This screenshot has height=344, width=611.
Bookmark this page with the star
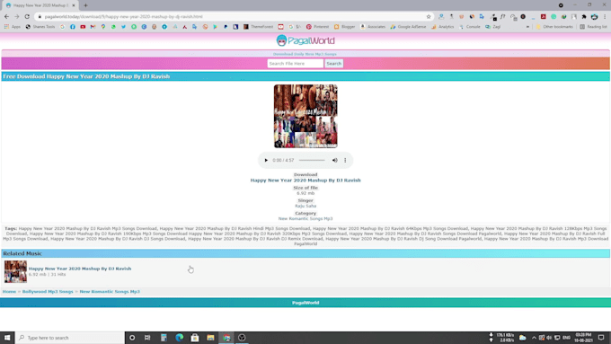429,17
